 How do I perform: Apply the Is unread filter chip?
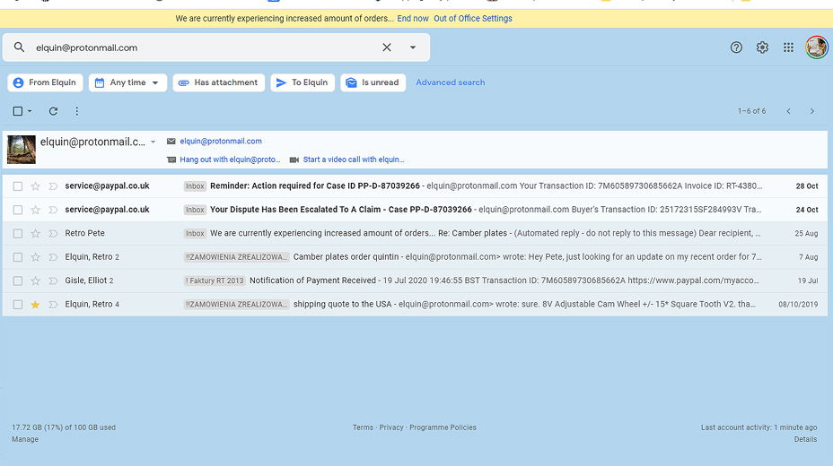coord(373,82)
